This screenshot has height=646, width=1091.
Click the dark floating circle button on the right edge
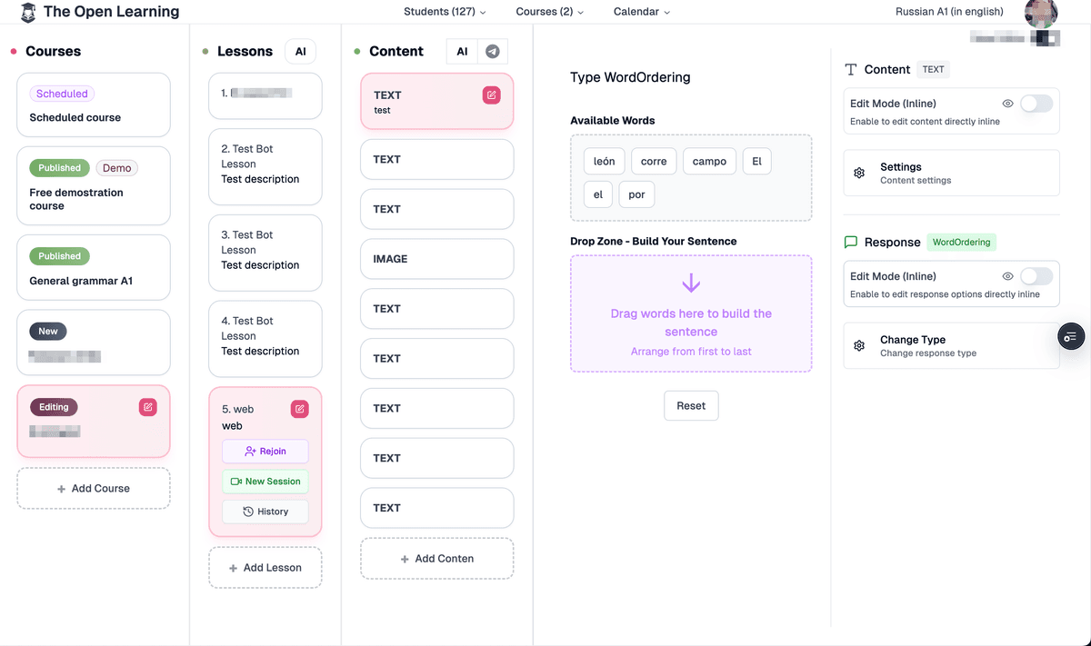(1071, 336)
